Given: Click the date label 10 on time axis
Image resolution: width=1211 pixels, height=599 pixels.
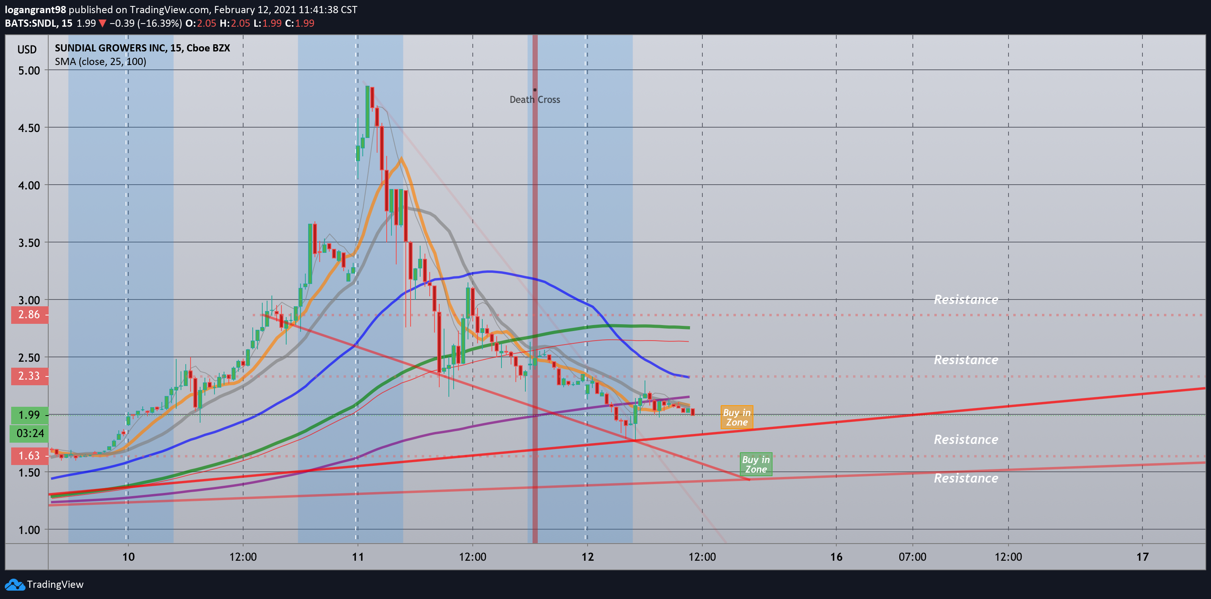Looking at the screenshot, I should [128, 557].
